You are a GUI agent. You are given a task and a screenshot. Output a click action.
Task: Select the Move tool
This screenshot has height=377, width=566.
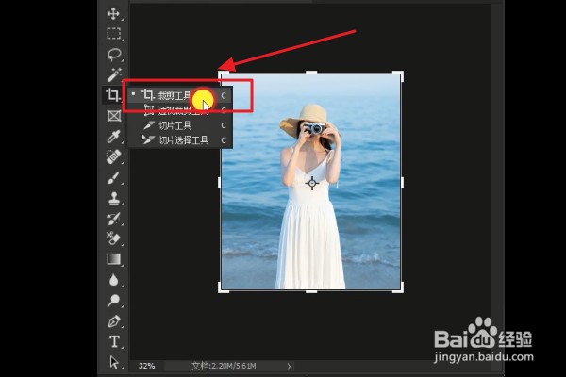(113, 14)
